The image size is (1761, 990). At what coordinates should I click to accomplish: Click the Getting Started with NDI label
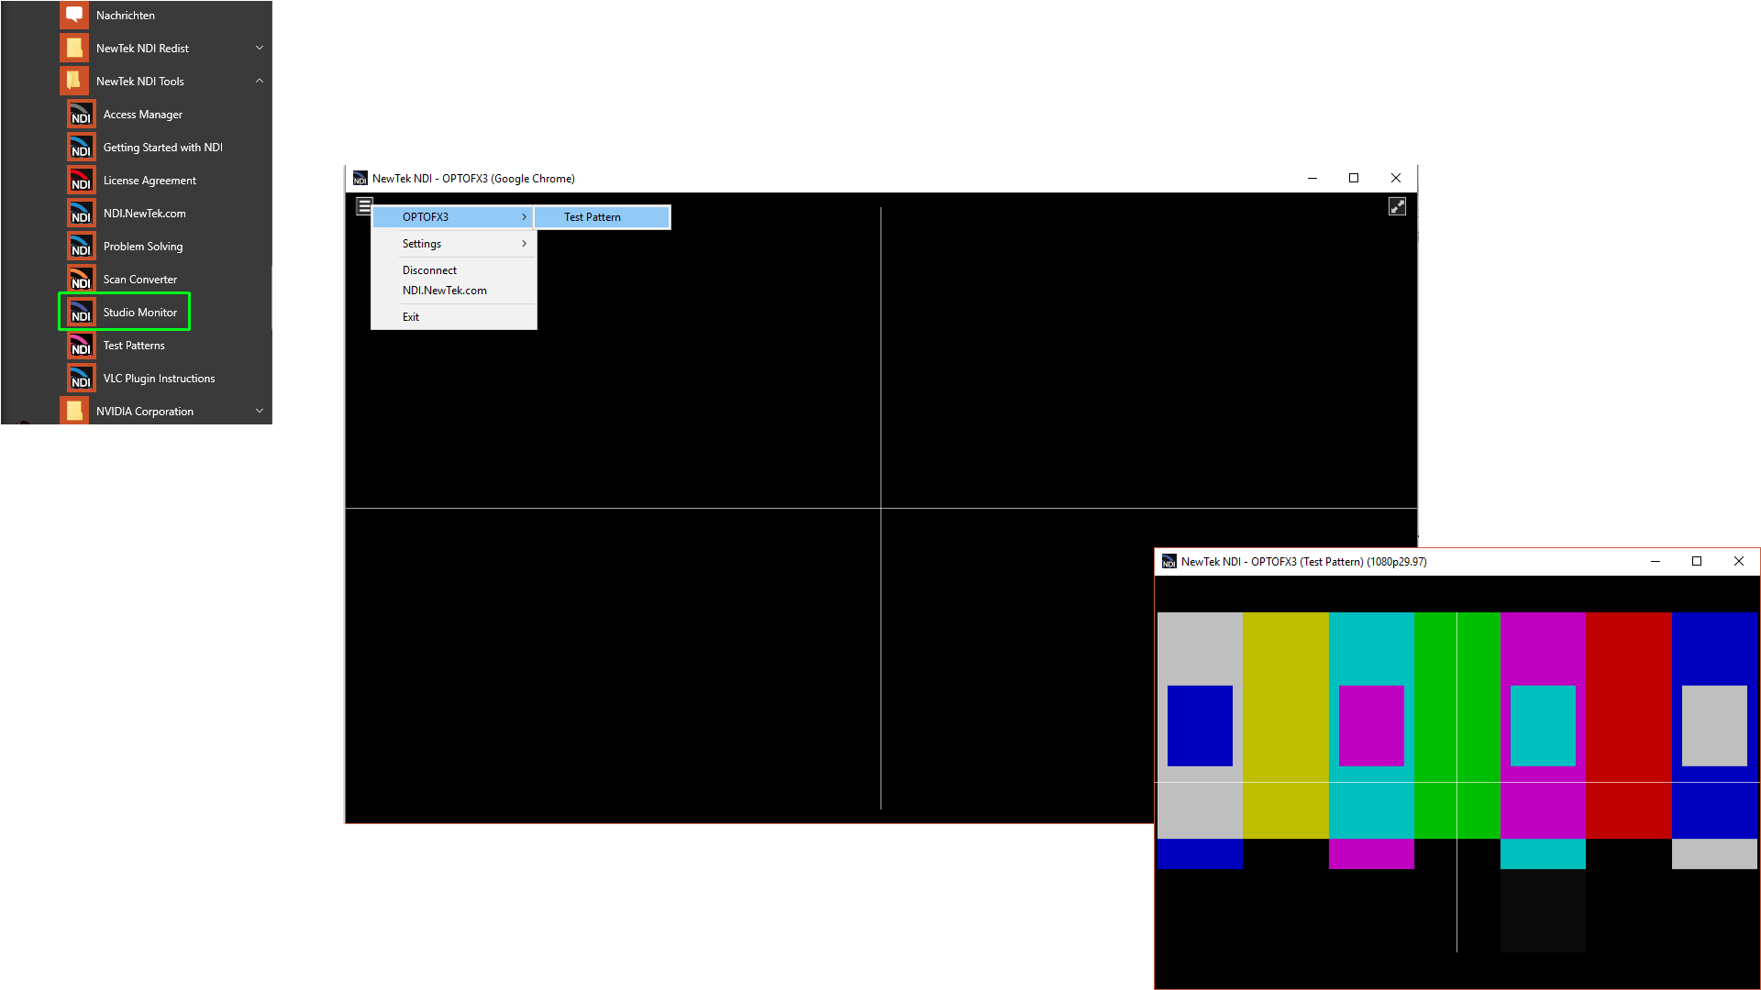(x=163, y=148)
